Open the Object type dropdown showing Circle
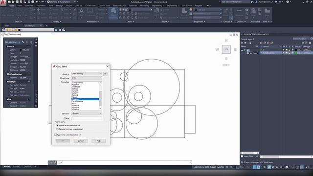 click(87, 78)
